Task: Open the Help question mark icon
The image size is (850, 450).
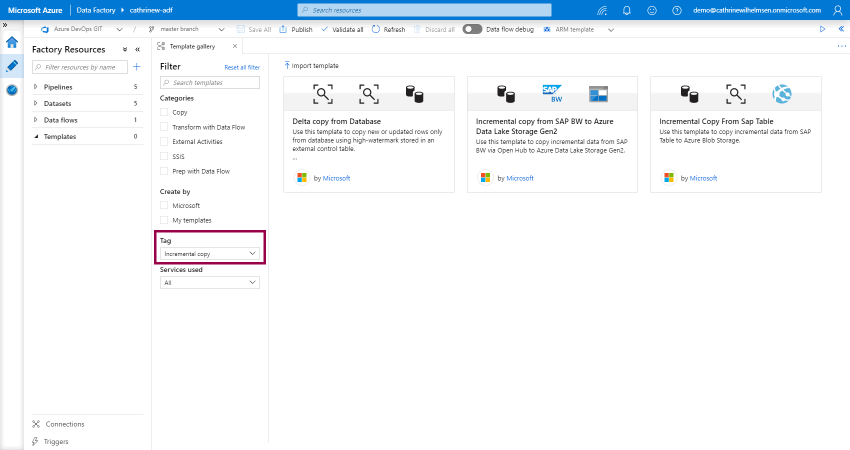Action: pyautogui.click(x=676, y=9)
